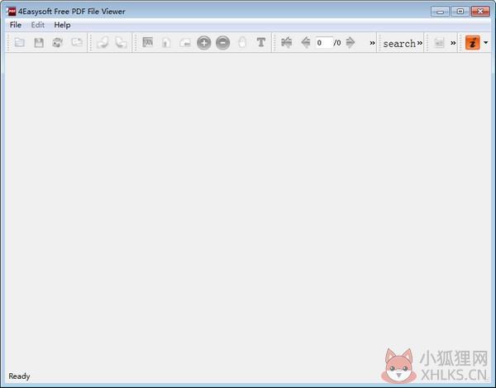Click the search toolbar label
Image resolution: width=496 pixels, height=388 pixels.
click(399, 43)
